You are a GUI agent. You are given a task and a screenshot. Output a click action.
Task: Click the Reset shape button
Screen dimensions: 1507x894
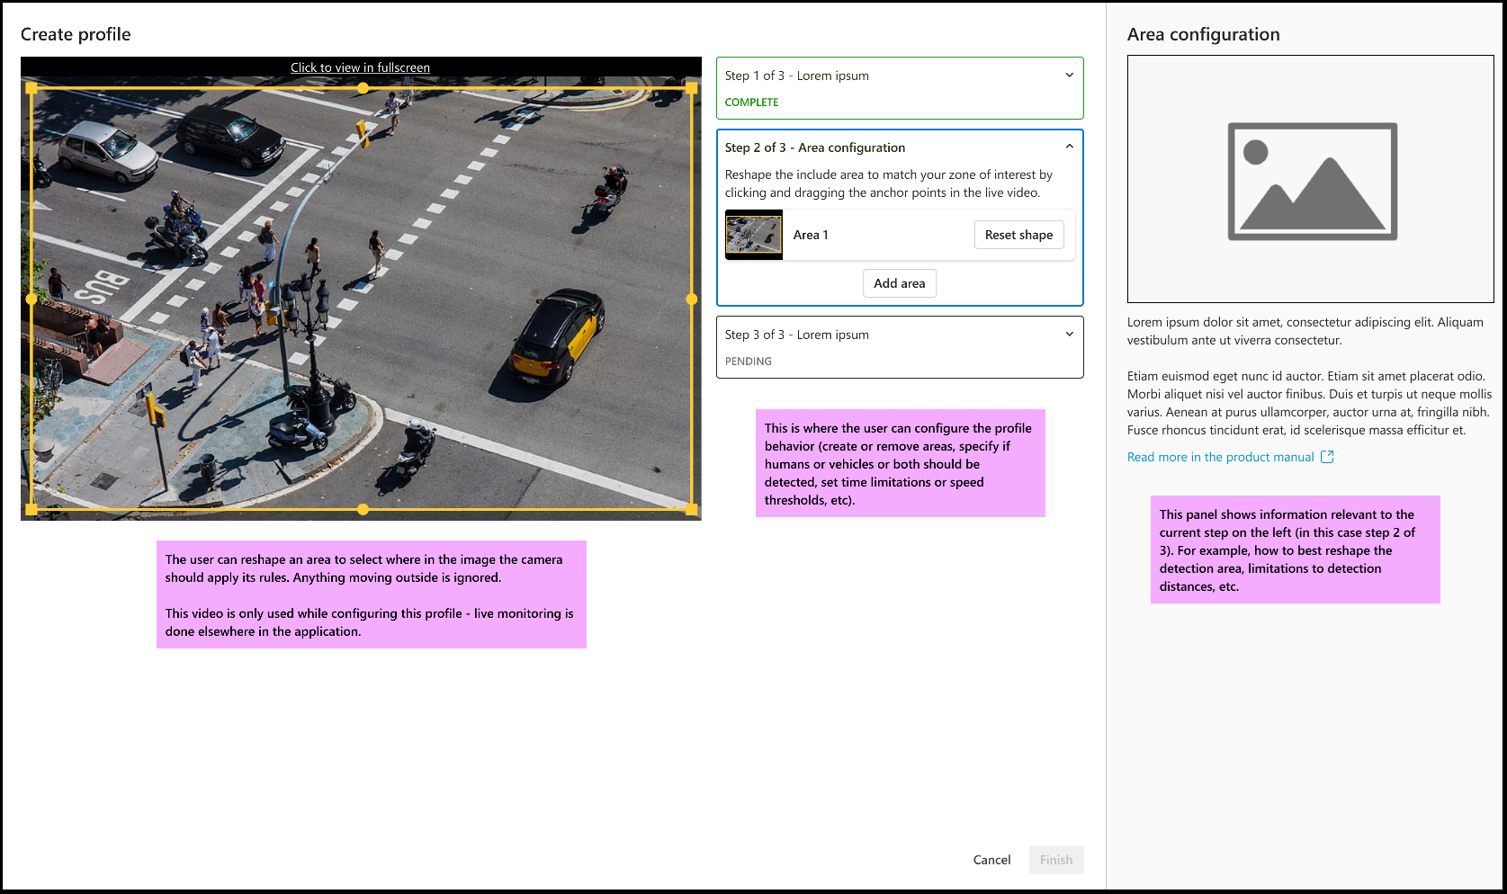(1018, 235)
